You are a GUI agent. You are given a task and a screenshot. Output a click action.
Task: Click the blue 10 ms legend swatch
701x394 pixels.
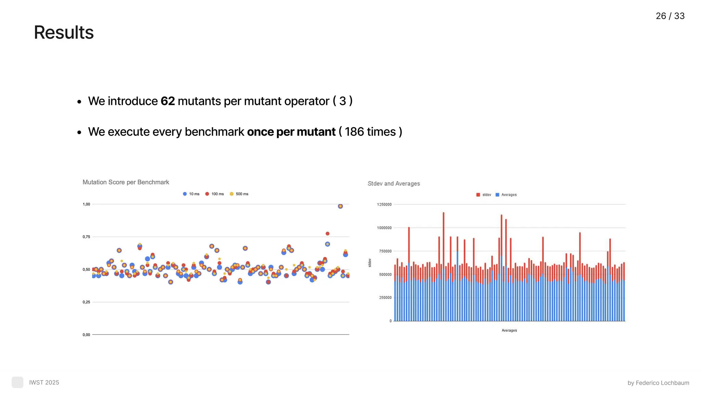click(x=185, y=194)
